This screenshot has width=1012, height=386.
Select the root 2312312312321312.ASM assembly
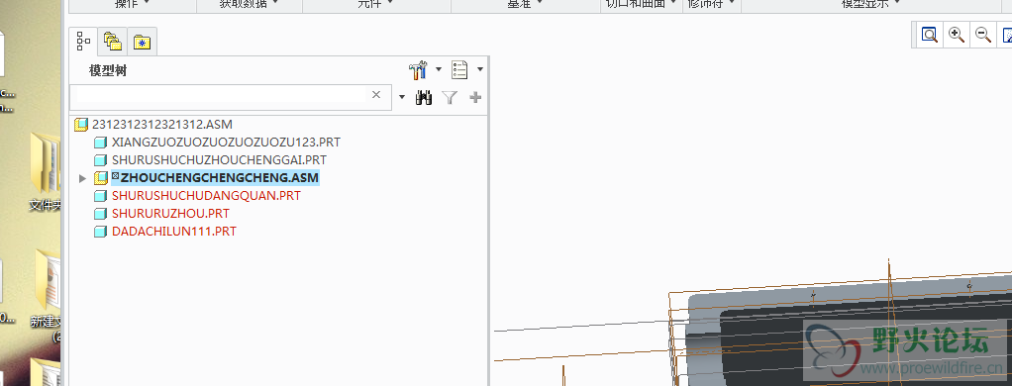click(162, 124)
